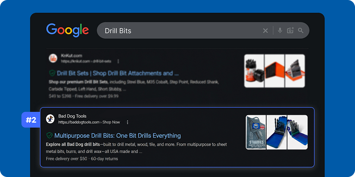Image resolution: width=355 pixels, height=177 pixels.
Task: Click the shield icon beside Multipurpose Drill Bits title
Action: tap(49, 136)
